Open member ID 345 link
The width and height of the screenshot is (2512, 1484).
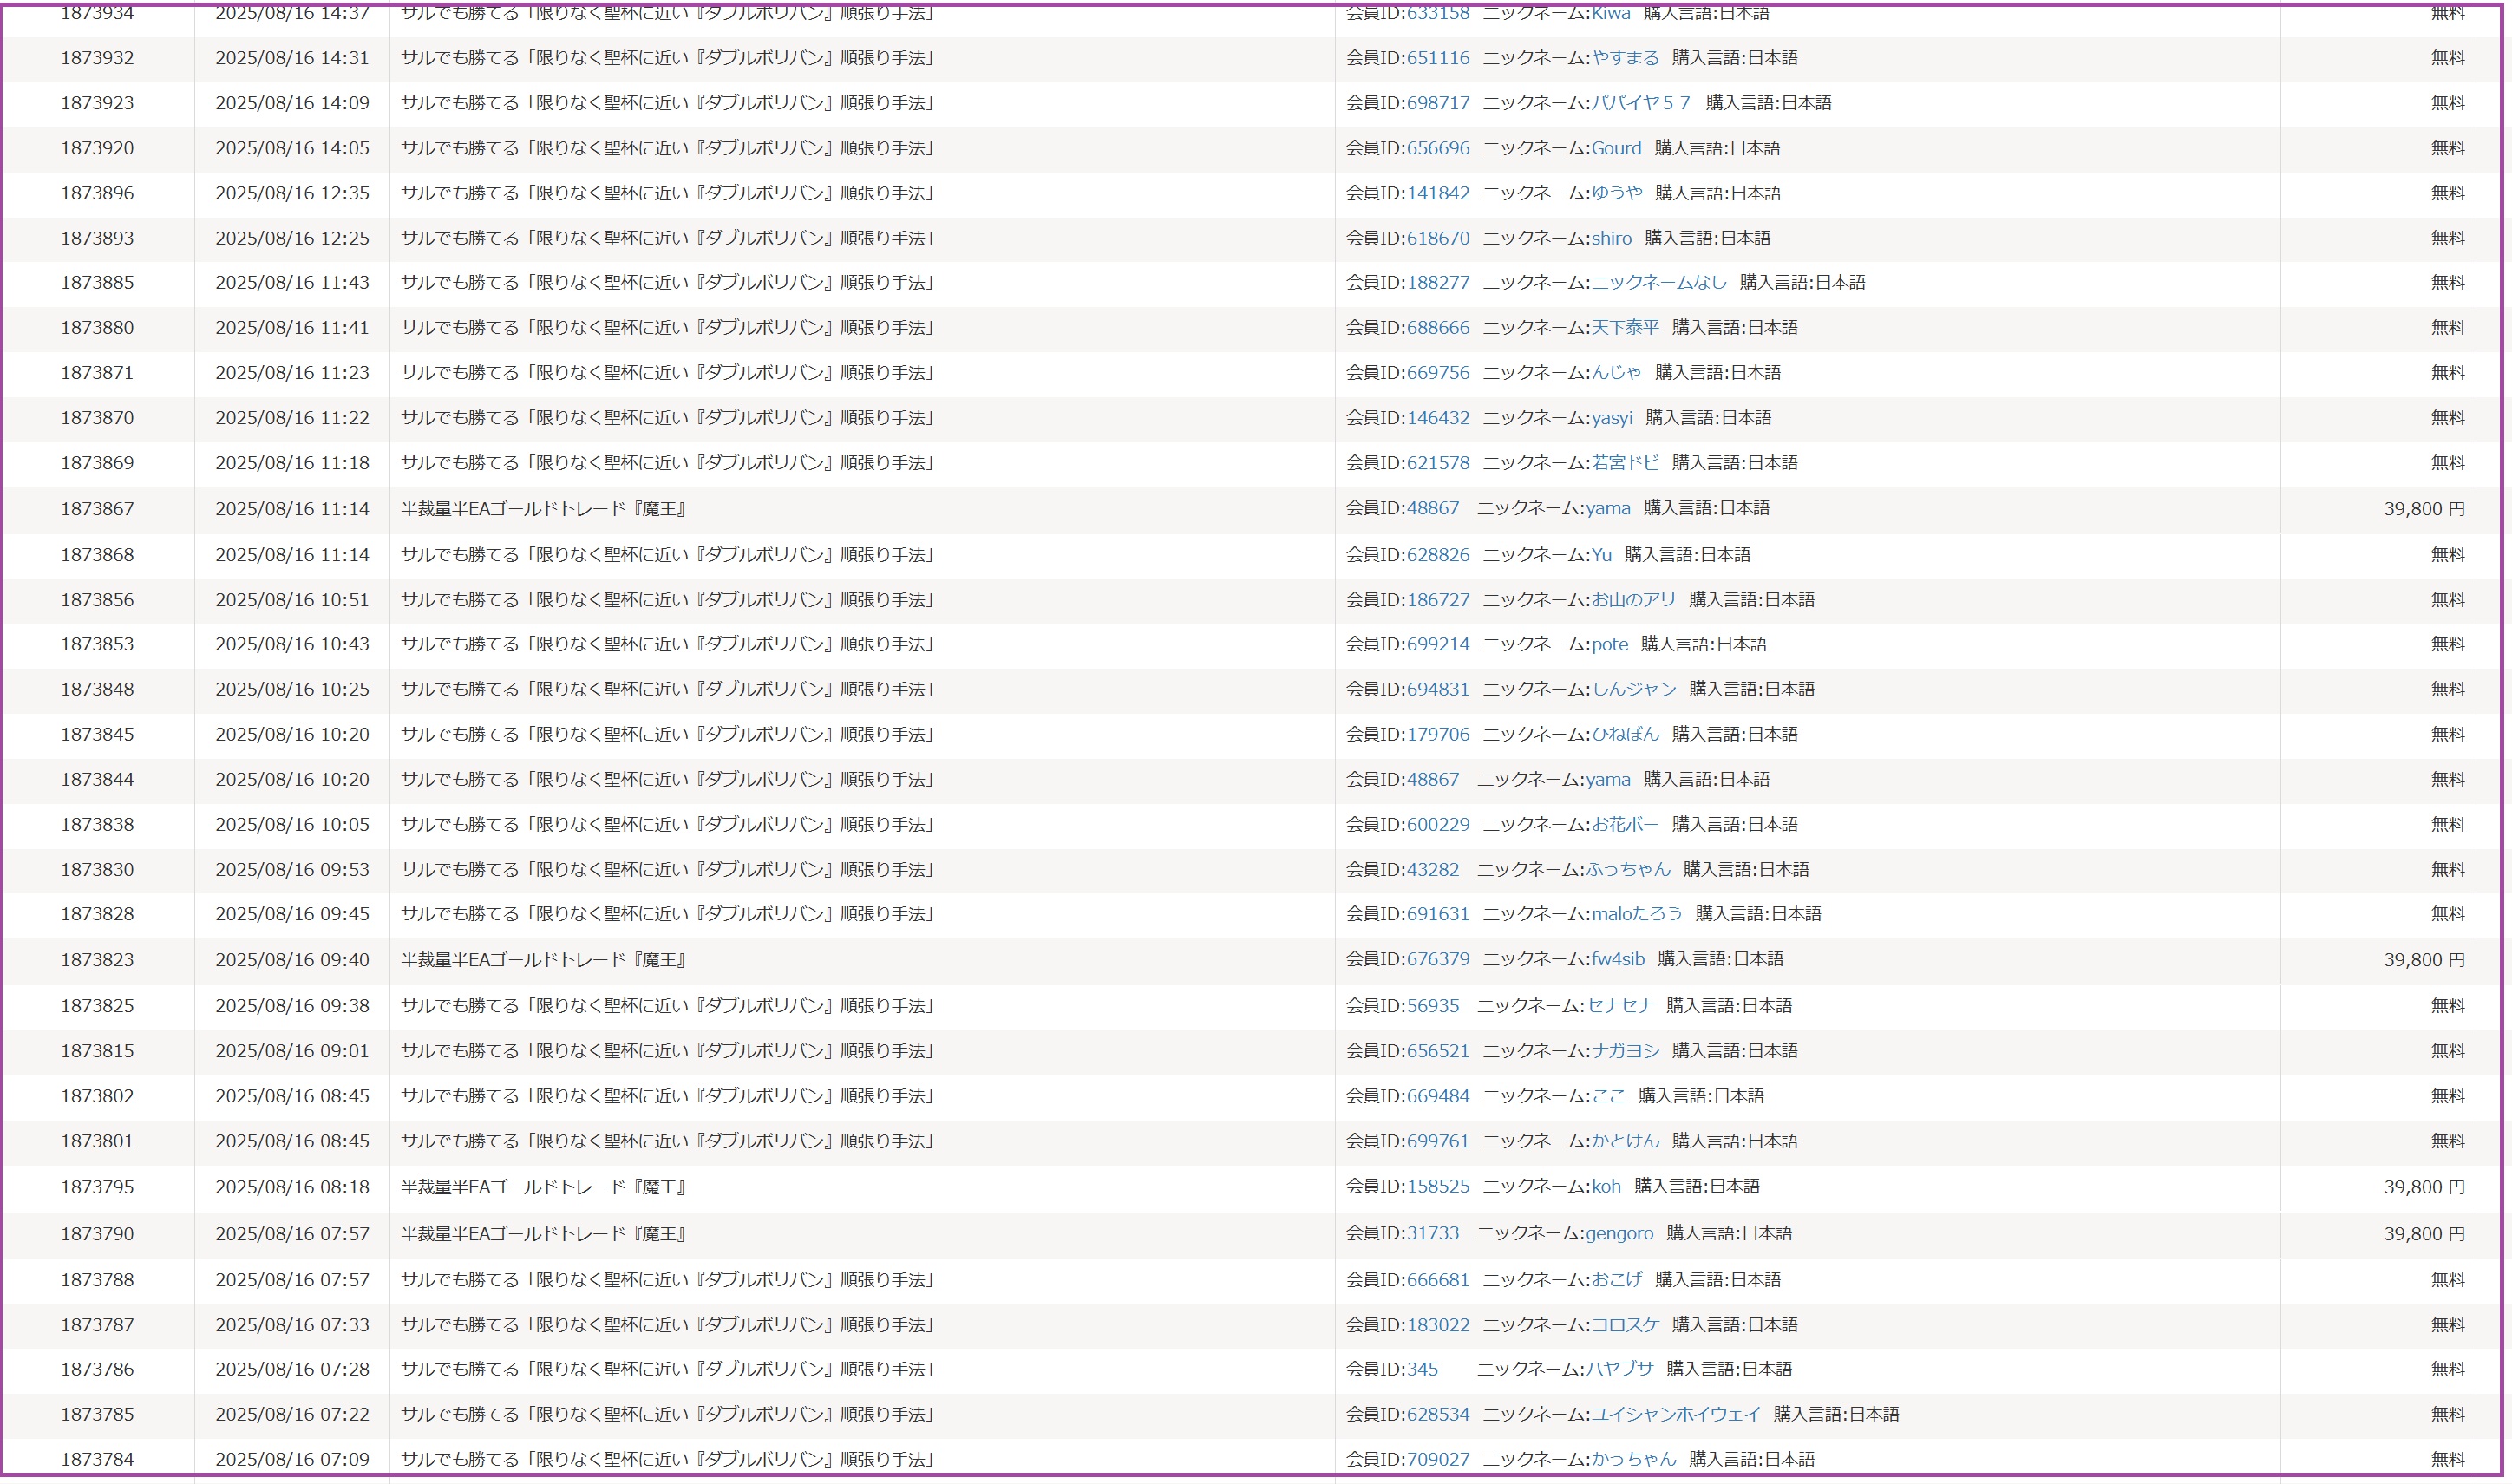click(1422, 1369)
